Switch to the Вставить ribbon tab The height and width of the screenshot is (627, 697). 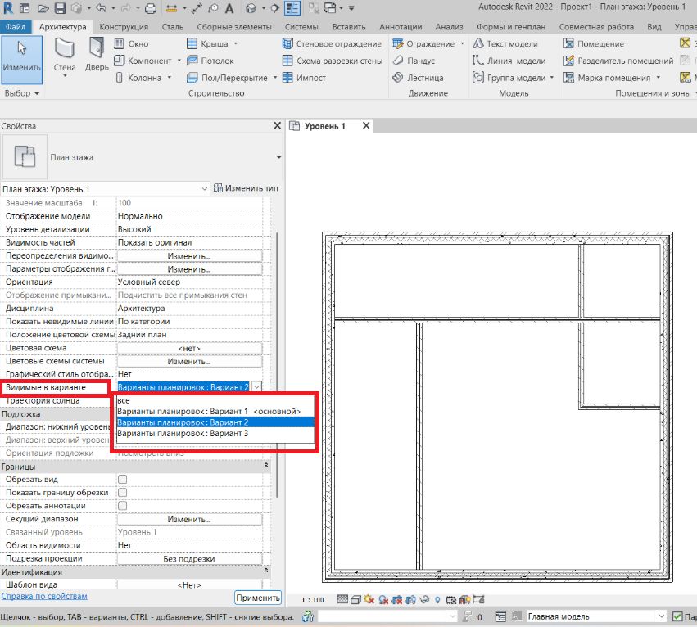pos(348,27)
